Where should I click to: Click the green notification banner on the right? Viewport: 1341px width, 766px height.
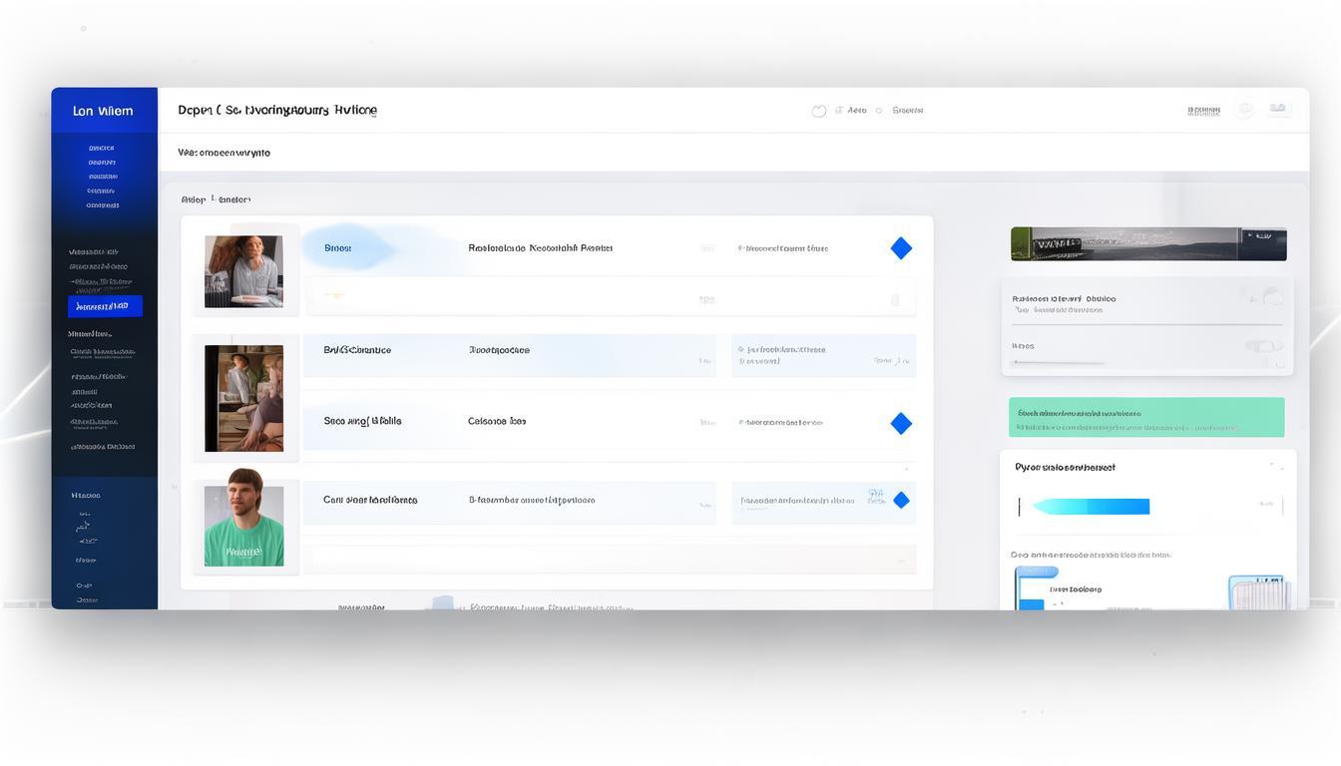1146,417
